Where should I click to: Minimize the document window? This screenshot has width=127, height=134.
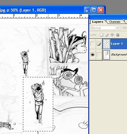(87, 10)
